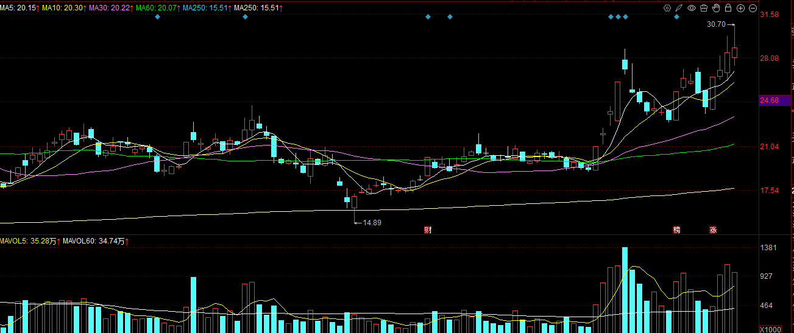Click the 21.04 price axis value

pyautogui.click(x=769, y=146)
